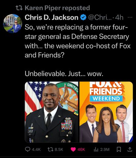Toggle the pink heart like icon

[x=73, y=149]
